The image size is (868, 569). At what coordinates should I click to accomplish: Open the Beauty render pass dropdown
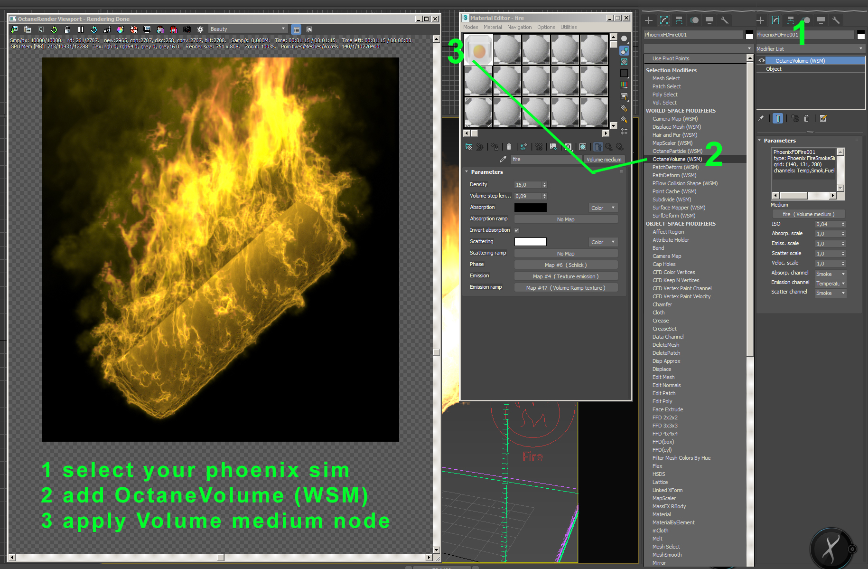point(248,29)
